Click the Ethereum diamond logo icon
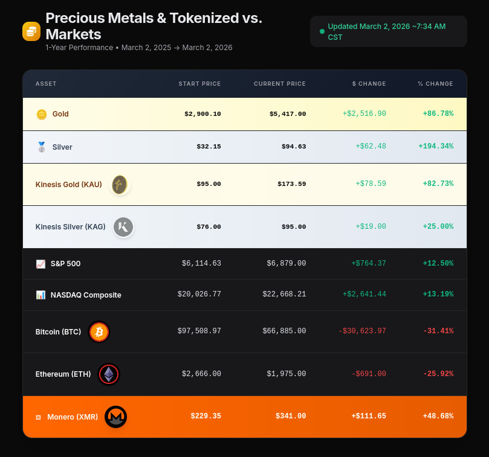The height and width of the screenshot is (457, 489). tap(109, 374)
